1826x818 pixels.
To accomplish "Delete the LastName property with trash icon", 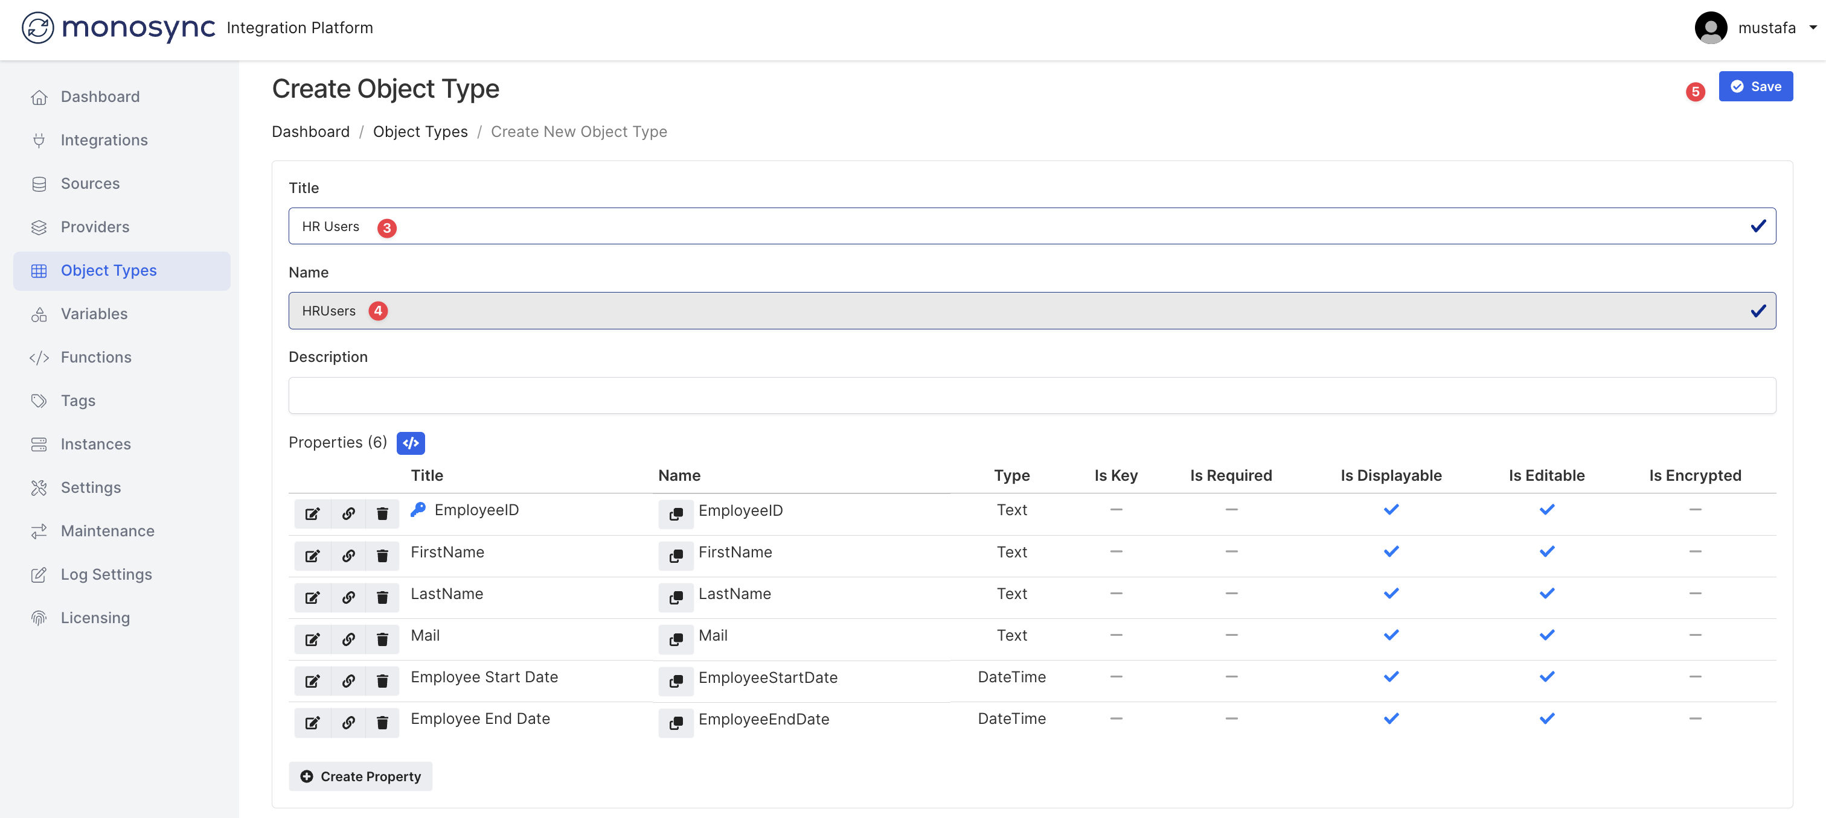I will [382, 597].
